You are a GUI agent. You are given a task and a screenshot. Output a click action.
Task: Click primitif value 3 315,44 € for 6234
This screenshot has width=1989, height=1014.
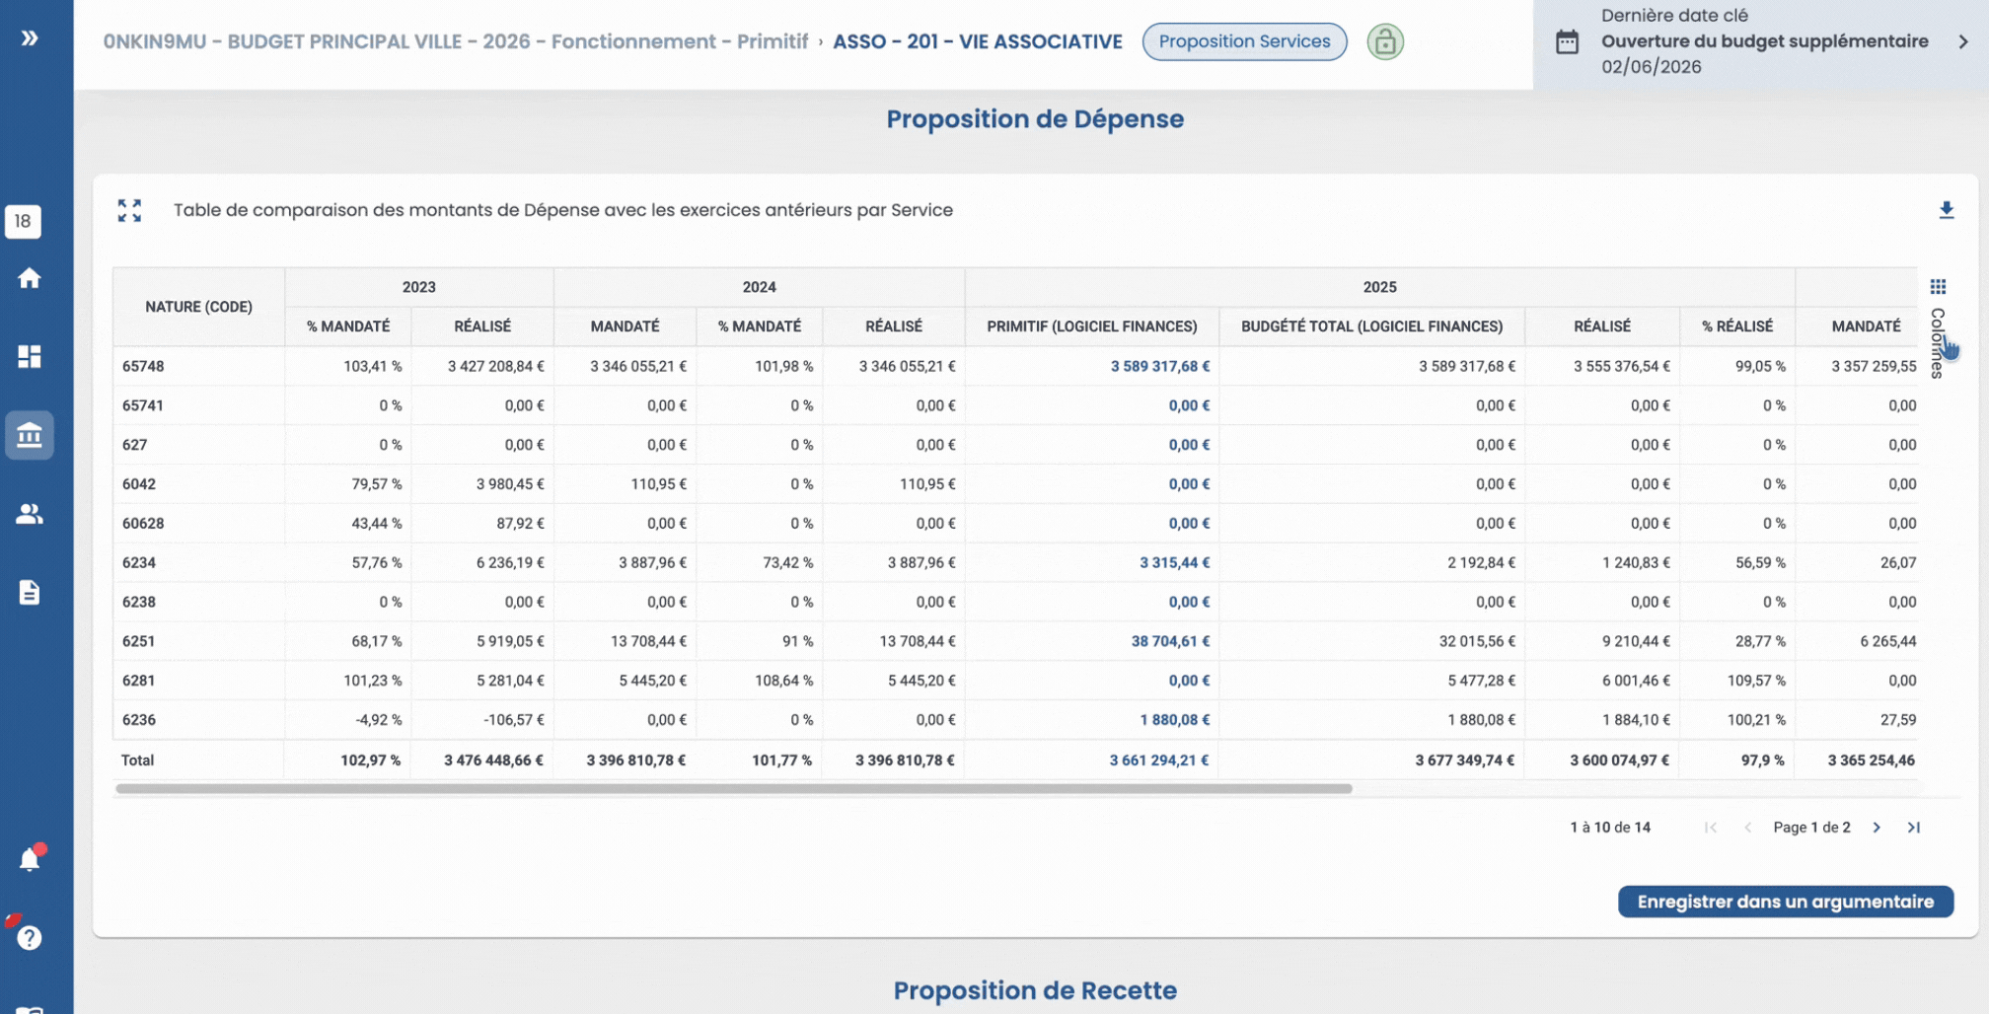1174,562
